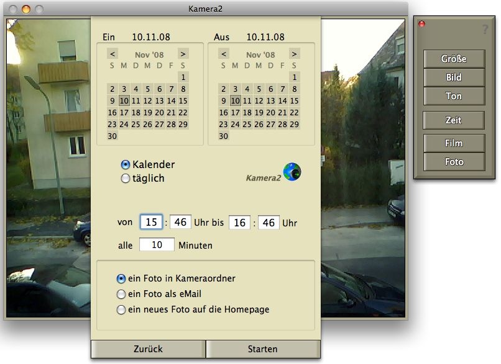Screen dimensions: 501x364
Task: Click the Aus date text 10.11.08
Action: pos(265,37)
